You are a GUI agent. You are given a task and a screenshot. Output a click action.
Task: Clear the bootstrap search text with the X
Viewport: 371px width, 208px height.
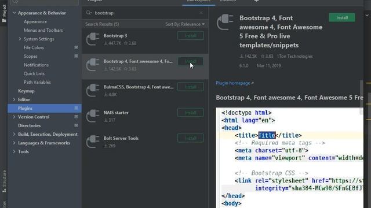tap(201, 13)
